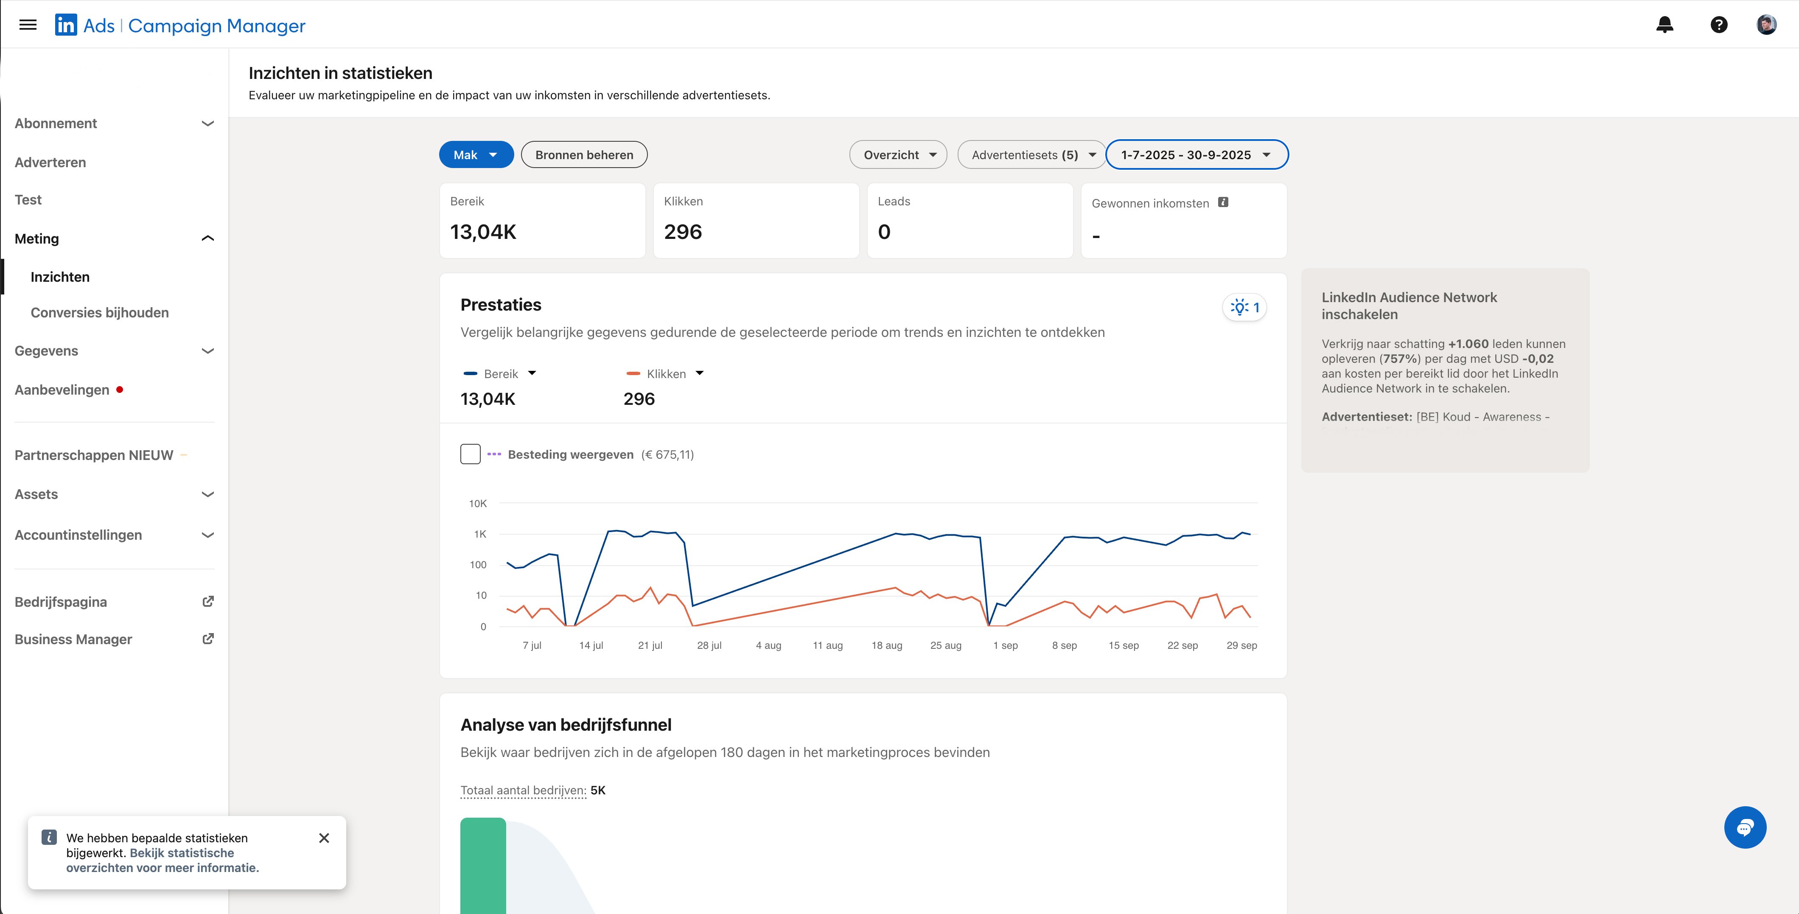Click the Bronnen beheren button
This screenshot has width=1799, height=914.
click(584, 154)
